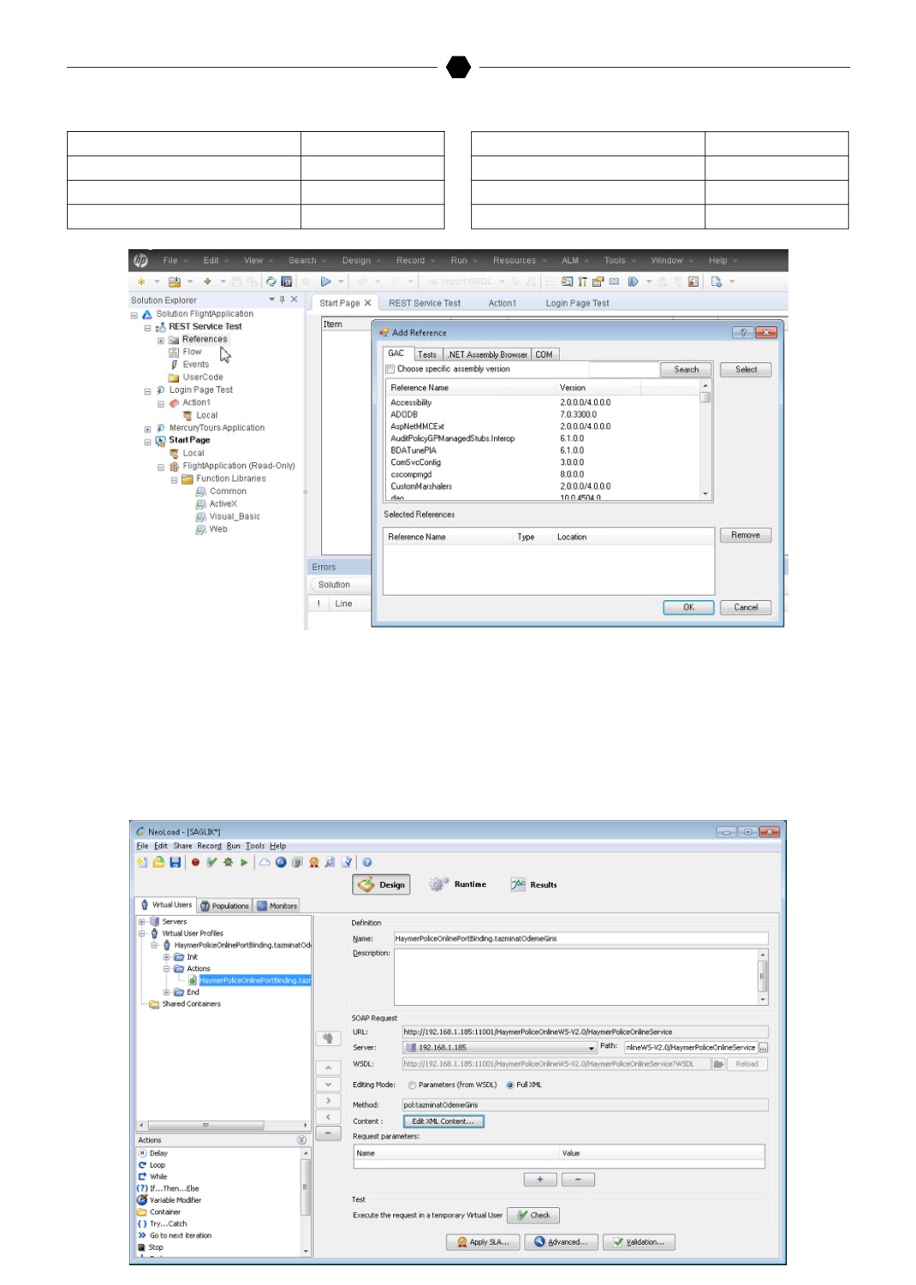The width and height of the screenshot is (916, 1285).
Task: Select Full XML editing mode
Action: (510, 1086)
